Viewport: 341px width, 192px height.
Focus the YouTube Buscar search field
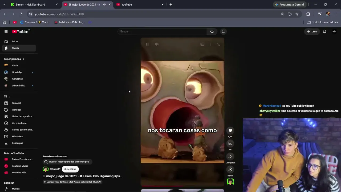162,31
